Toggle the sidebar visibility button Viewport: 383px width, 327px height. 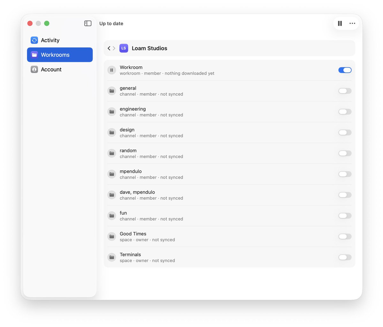click(x=88, y=23)
